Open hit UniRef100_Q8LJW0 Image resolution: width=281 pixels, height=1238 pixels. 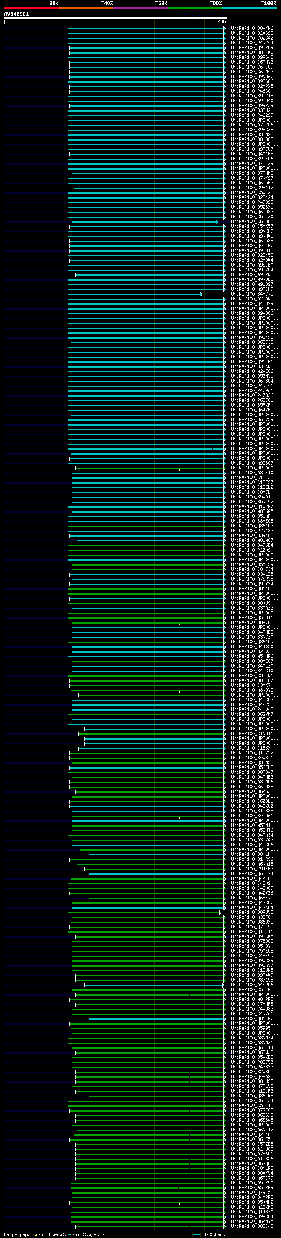(x=252, y=52)
